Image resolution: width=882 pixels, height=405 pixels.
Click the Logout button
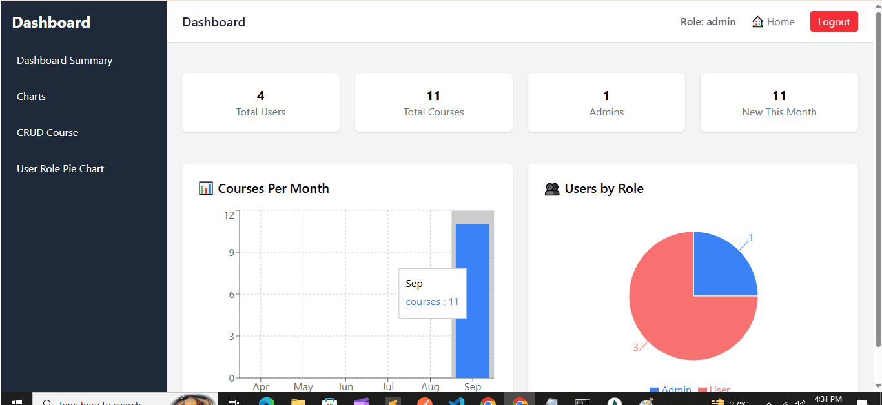pyautogui.click(x=834, y=21)
